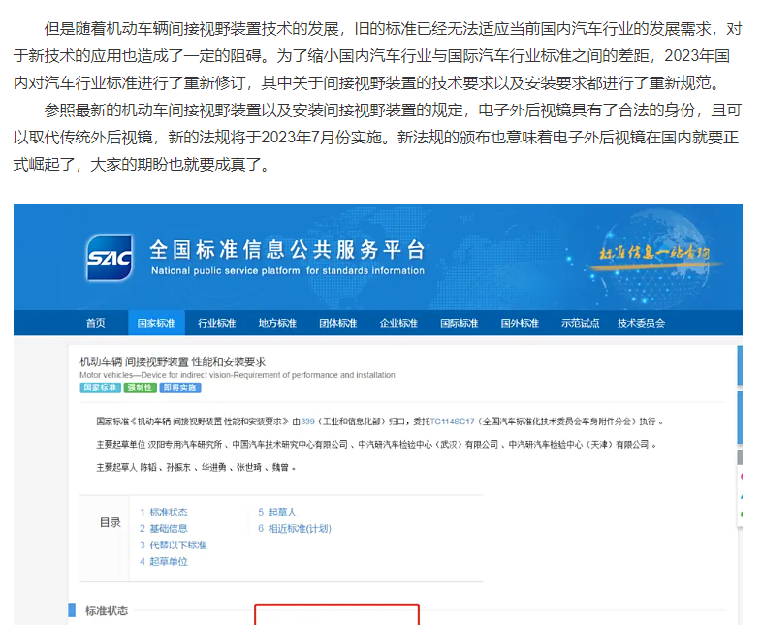Jump to 3 代替以下标准 in contents
Screen dimensions: 762x625
pos(173,545)
